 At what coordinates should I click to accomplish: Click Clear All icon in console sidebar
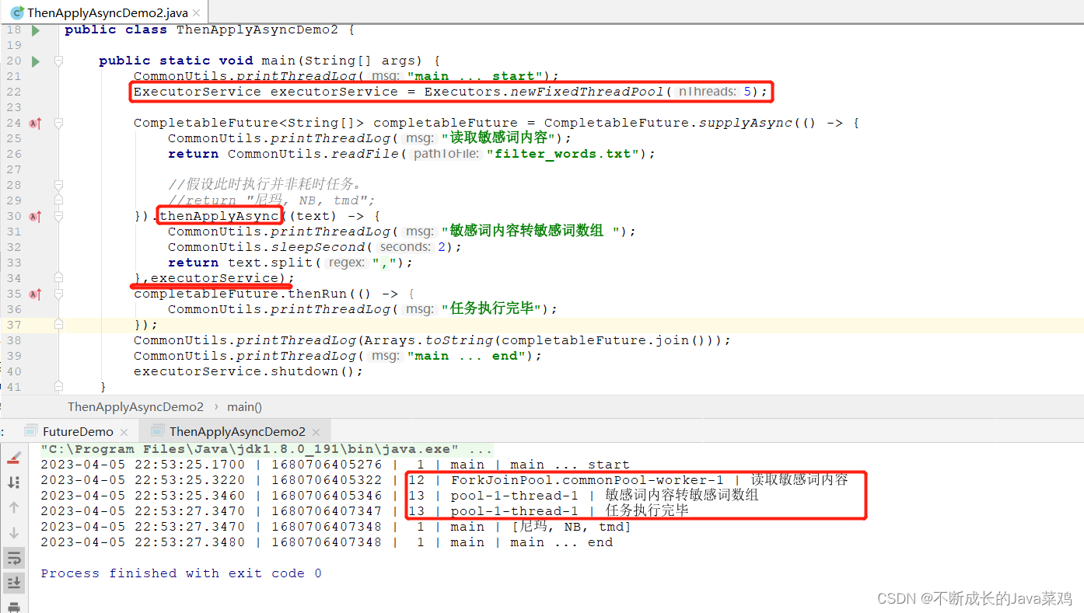click(13, 458)
